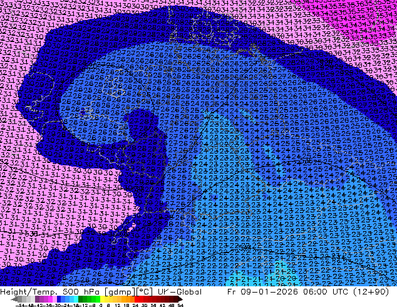Click the 'Height/Temp.' title text
This screenshot has width=397, height=307.
[x=28, y=292]
